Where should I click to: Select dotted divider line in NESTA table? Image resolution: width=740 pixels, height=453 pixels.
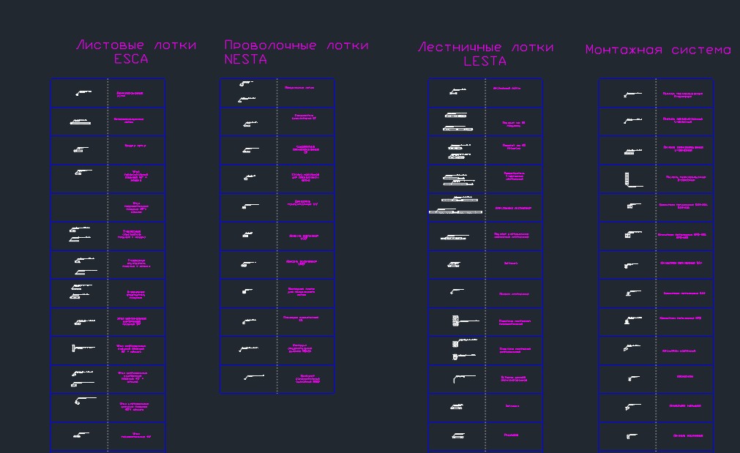pyautogui.click(x=277, y=236)
